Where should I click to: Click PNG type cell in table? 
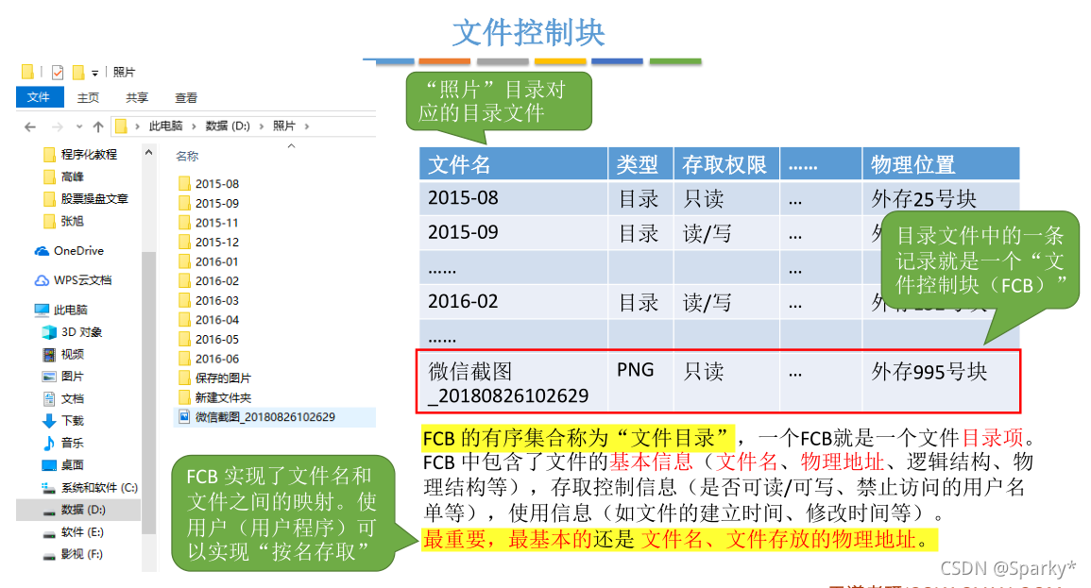pyautogui.click(x=636, y=370)
